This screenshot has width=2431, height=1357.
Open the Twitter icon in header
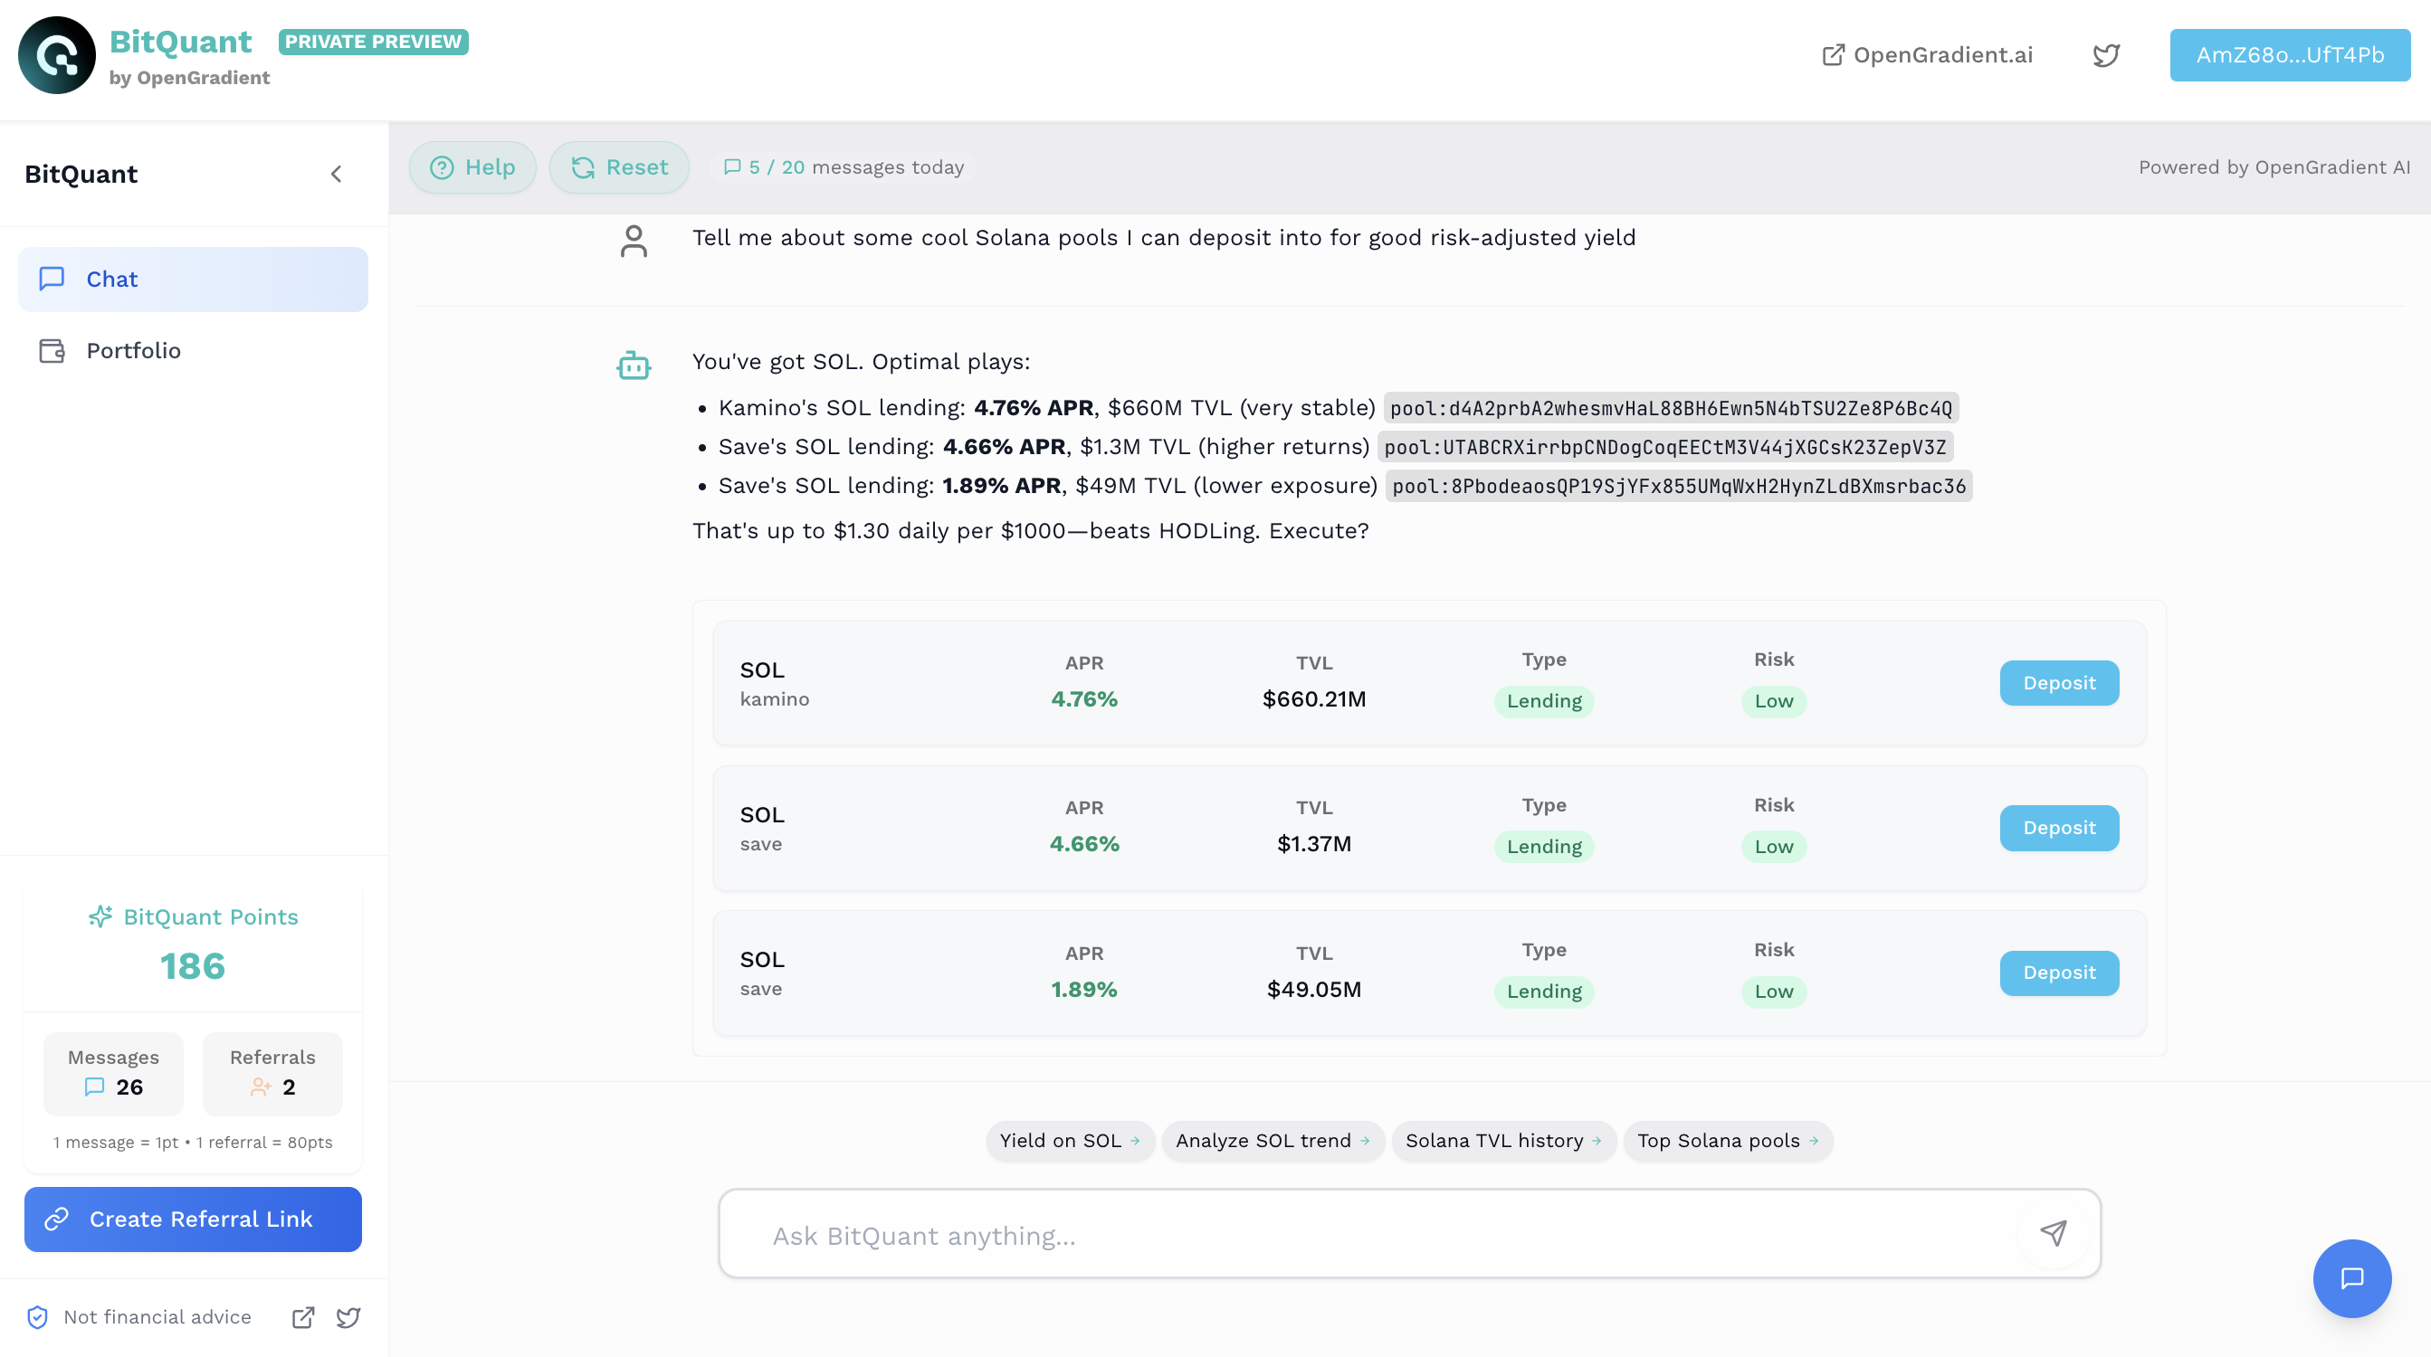[x=2105, y=54]
